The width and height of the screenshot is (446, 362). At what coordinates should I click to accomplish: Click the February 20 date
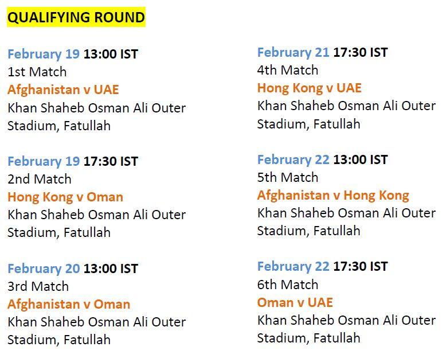click(44, 268)
